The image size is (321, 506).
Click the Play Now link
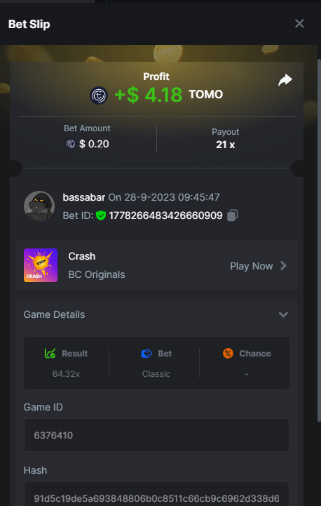[x=252, y=266]
